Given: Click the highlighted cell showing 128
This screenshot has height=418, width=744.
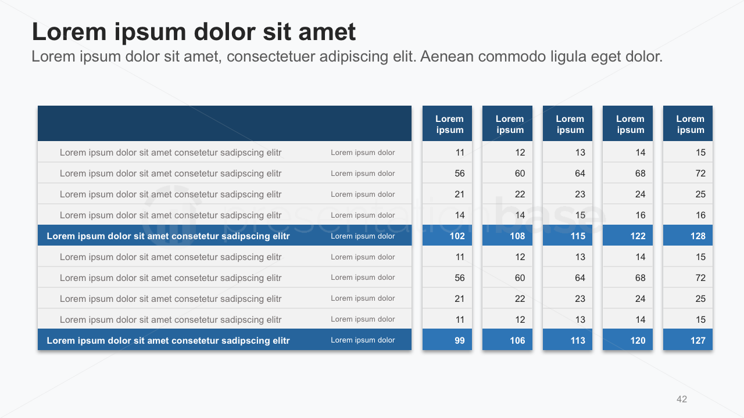Looking at the screenshot, I should click(x=688, y=236).
